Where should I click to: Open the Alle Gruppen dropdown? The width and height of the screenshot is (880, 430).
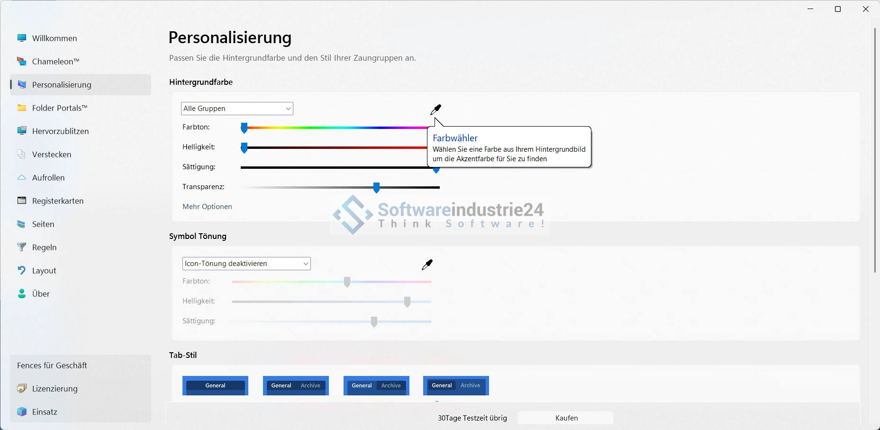coord(237,109)
